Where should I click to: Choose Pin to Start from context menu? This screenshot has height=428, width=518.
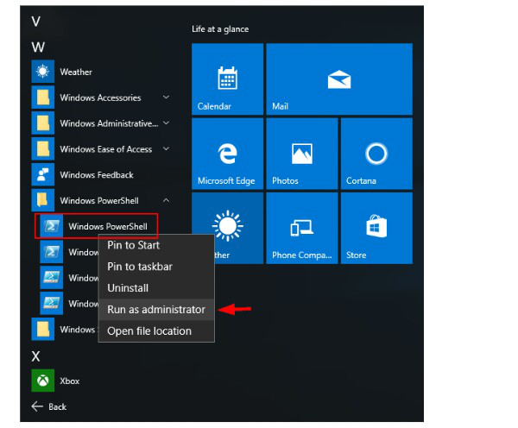point(156,245)
